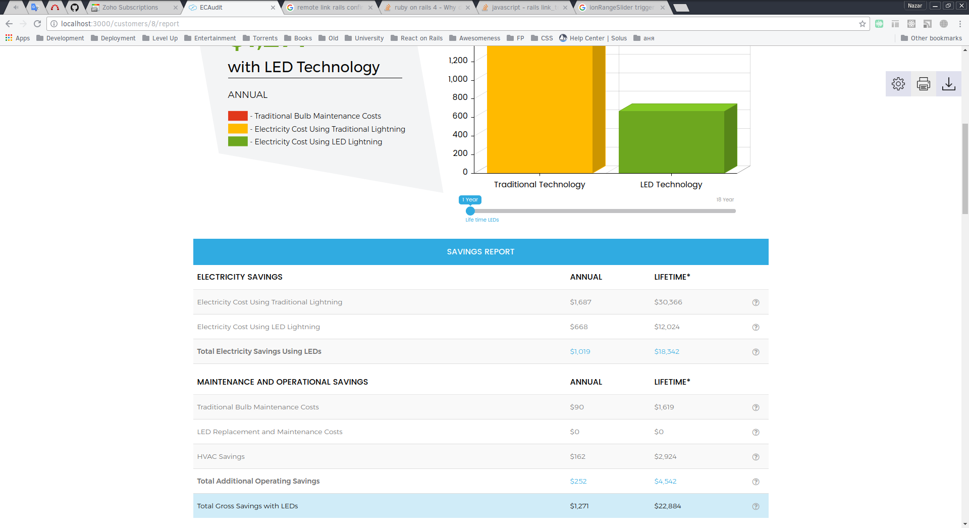969x528 pixels.
Task: Open the Chrome three-dot menu
Action: (960, 24)
